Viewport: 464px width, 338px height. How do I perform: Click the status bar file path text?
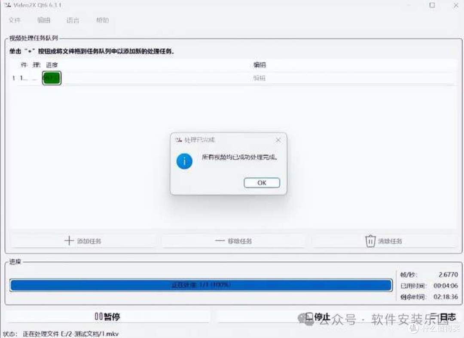coord(71,334)
